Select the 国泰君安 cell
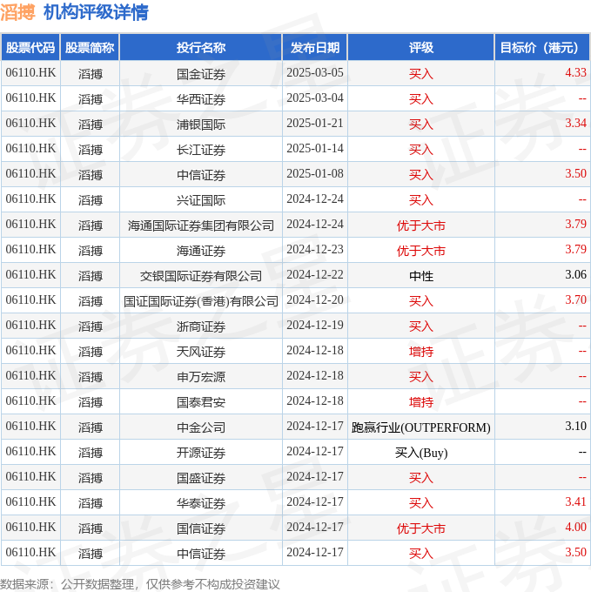Screen dimensions: 591x592 pos(201,401)
